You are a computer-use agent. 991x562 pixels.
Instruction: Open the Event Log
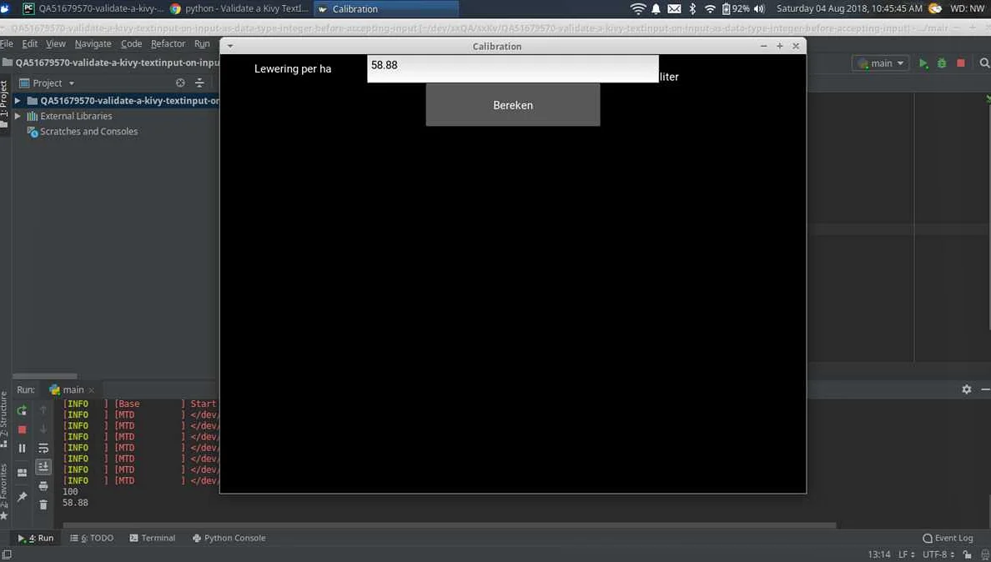948,538
